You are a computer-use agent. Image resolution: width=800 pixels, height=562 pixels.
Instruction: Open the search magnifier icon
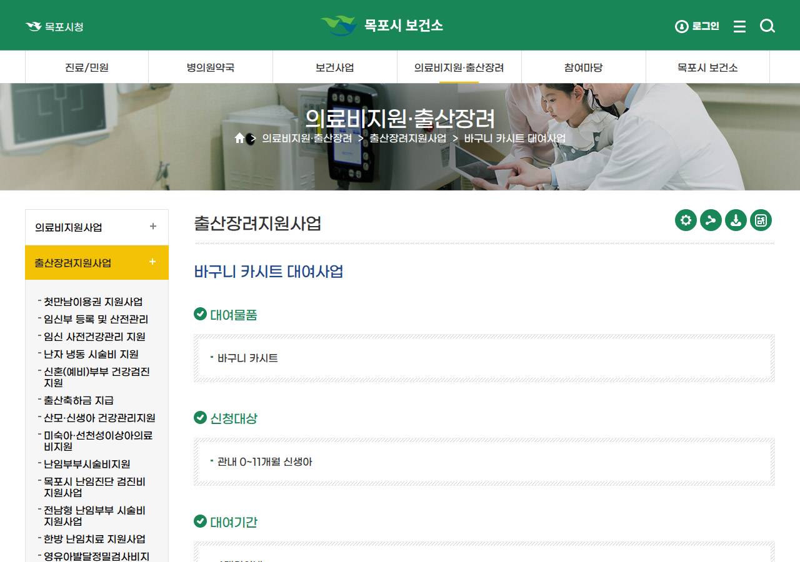click(x=767, y=26)
